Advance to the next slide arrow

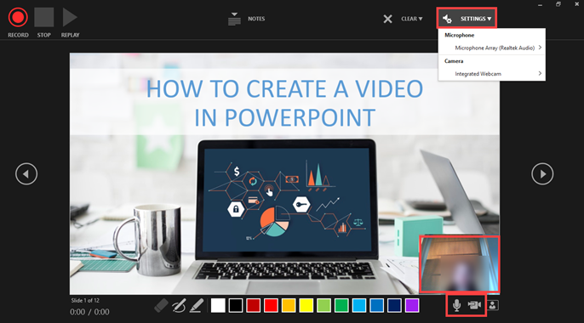(542, 173)
